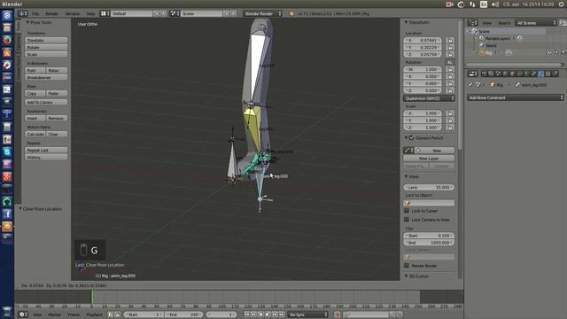This screenshot has width=567, height=319.
Task: Open the properties editor type icon
Action: click(x=472, y=74)
